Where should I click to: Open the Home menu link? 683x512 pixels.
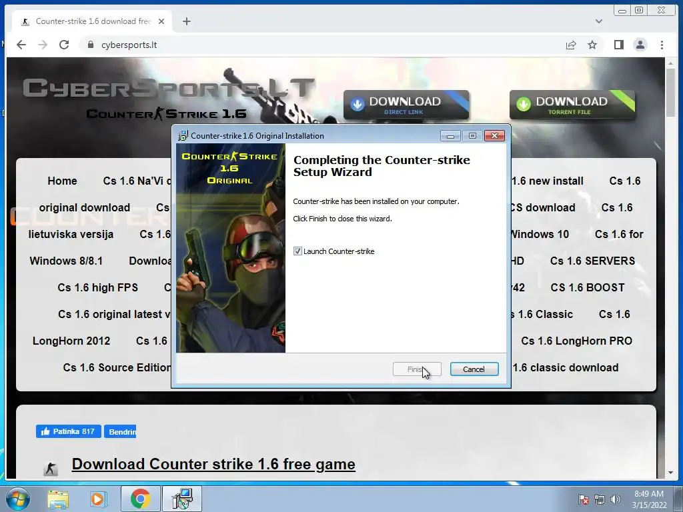62,181
